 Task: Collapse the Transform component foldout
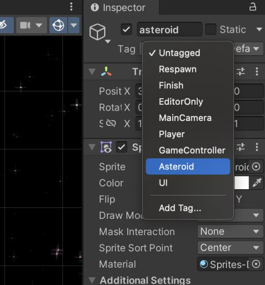pyautogui.click(x=92, y=72)
